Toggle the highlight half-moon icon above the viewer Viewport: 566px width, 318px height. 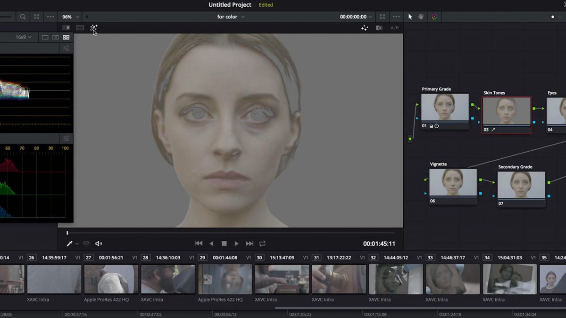tap(379, 28)
